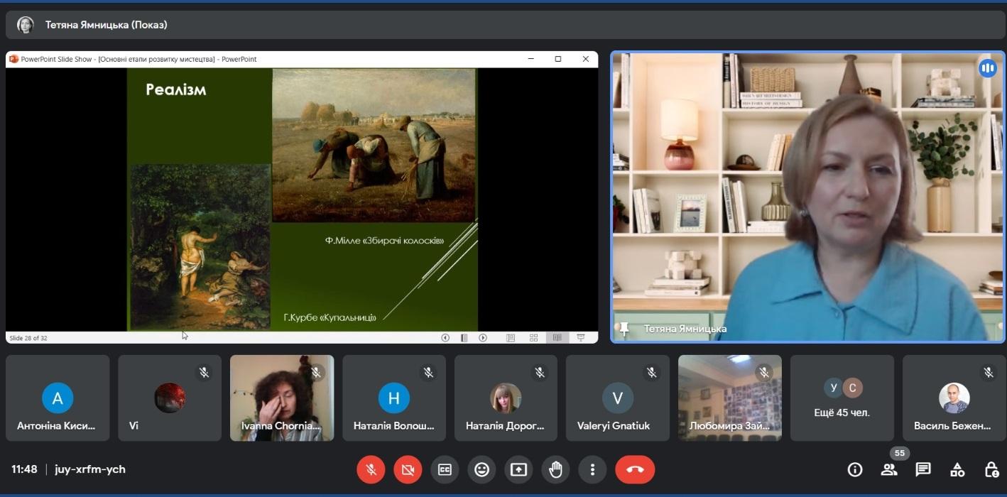This screenshot has width=1007, height=497.
Task: Click Наталія Волош's letter H avatar
Action: tap(394, 398)
